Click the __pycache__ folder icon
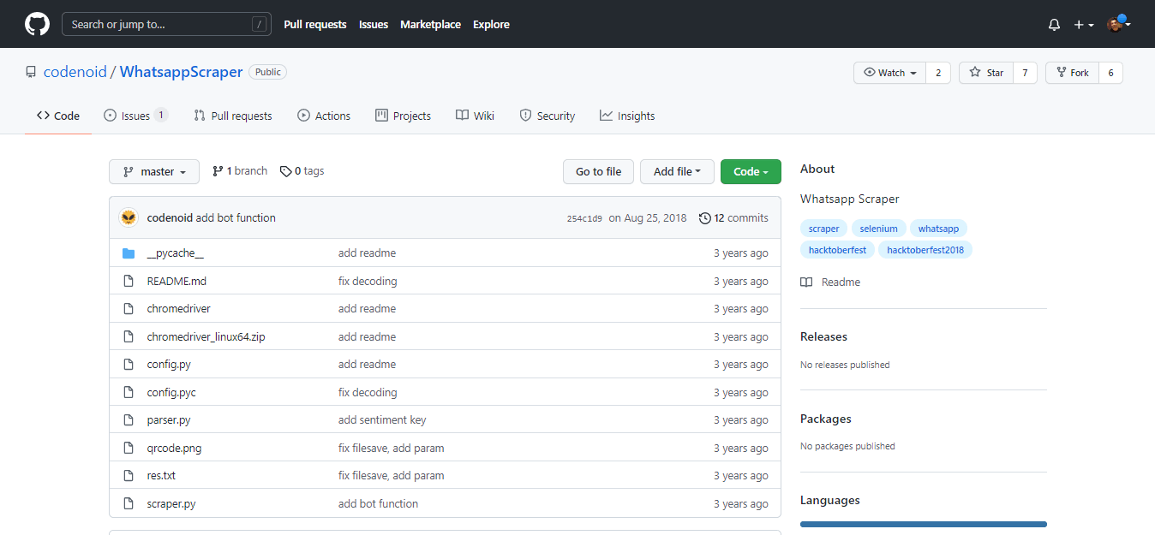The image size is (1155, 535). click(x=129, y=253)
